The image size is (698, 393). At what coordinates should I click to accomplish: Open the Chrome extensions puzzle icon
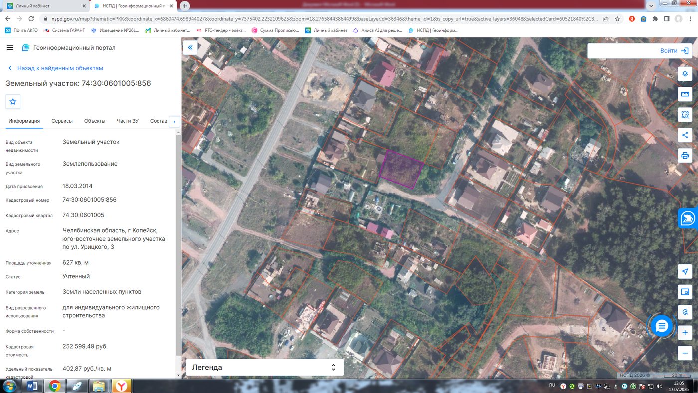pyautogui.click(x=655, y=19)
